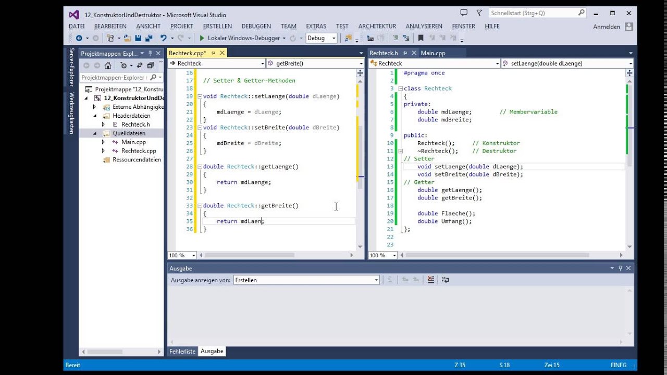This screenshot has height=375, width=667.
Task: Collapse the Quelldateien tree node
Action: 95,133
